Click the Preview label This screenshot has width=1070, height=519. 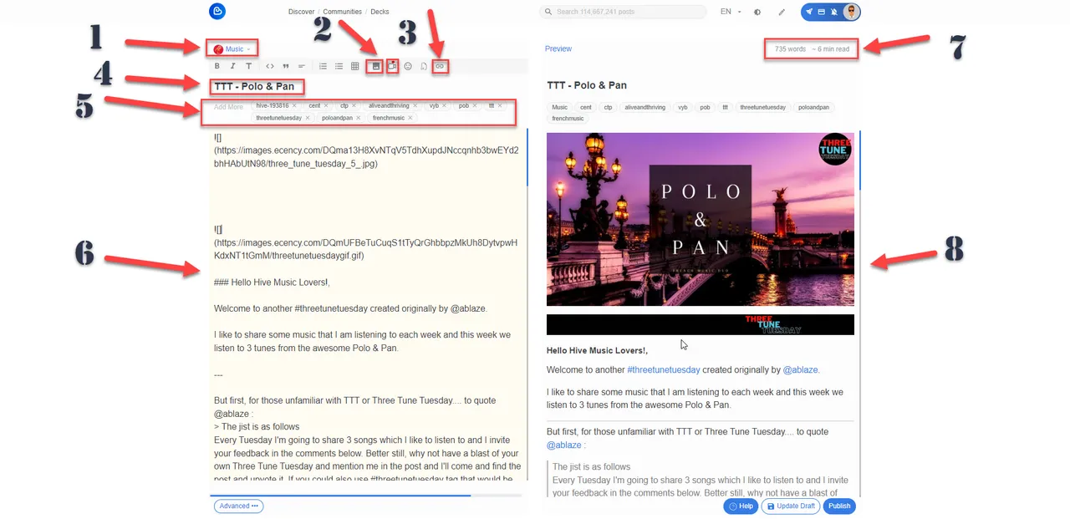558,48
